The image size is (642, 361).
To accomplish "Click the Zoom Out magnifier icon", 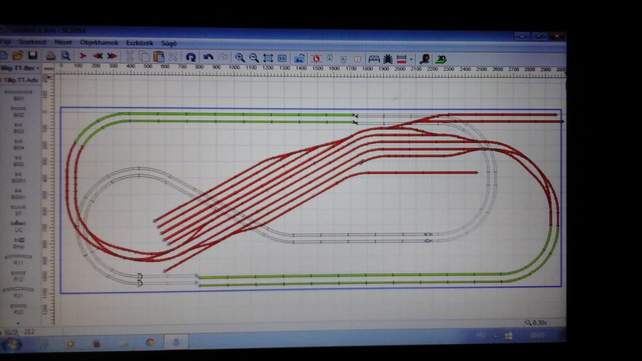I will pyautogui.click(x=254, y=58).
